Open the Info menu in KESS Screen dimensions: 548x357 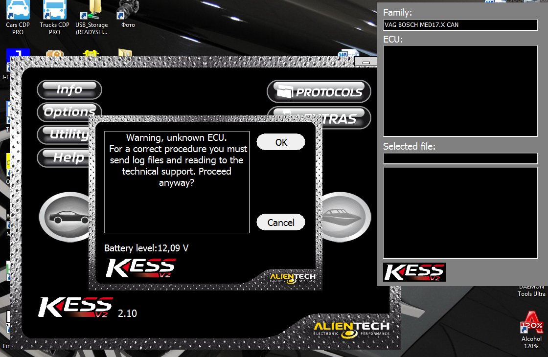[x=69, y=89]
